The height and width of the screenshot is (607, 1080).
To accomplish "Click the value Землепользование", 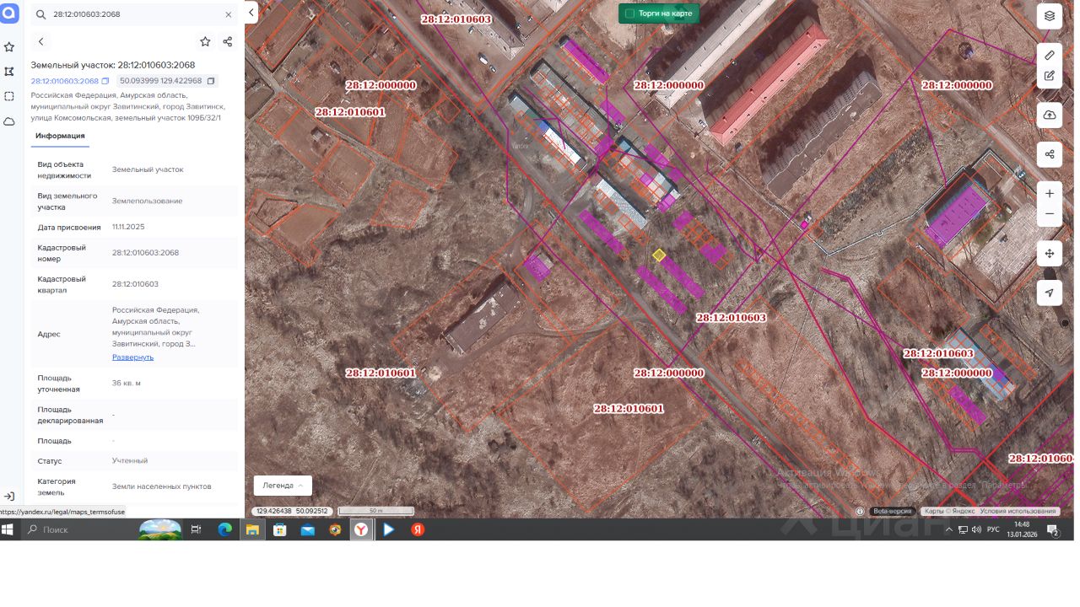I will (148, 201).
